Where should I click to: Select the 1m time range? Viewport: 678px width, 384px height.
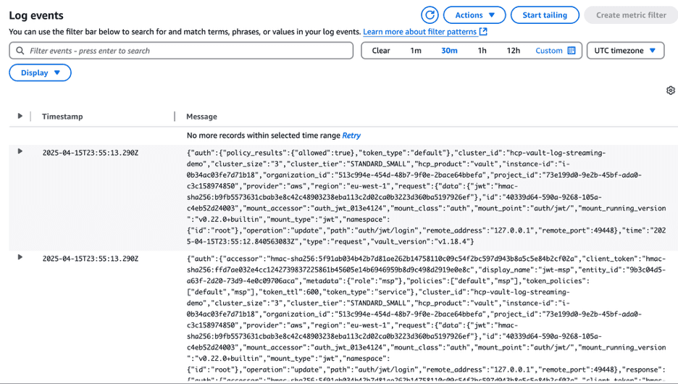tap(416, 51)
